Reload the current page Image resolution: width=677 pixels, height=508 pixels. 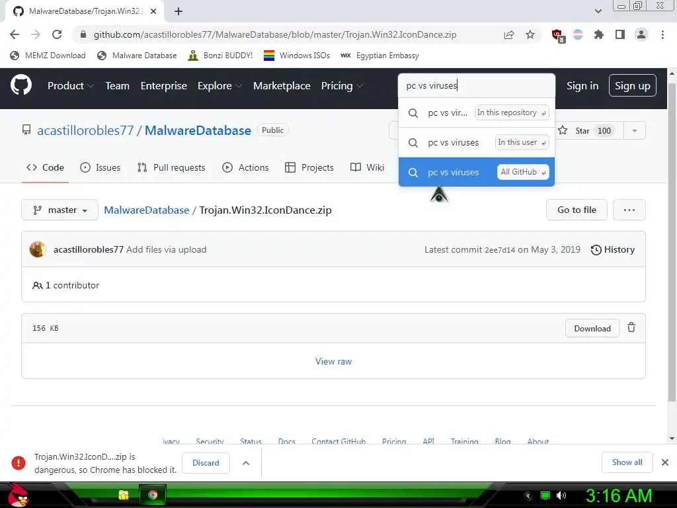[57, 34]
